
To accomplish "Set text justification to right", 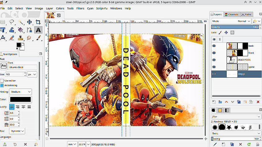I will click(18, 107).
